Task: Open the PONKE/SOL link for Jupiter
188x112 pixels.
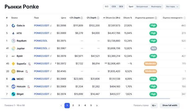Action: pos(41,48)
